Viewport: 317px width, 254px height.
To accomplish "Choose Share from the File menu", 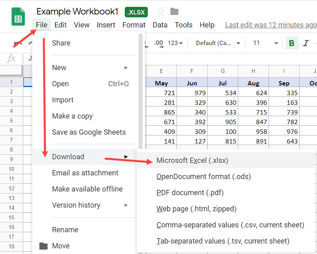I will click(86, 43).
